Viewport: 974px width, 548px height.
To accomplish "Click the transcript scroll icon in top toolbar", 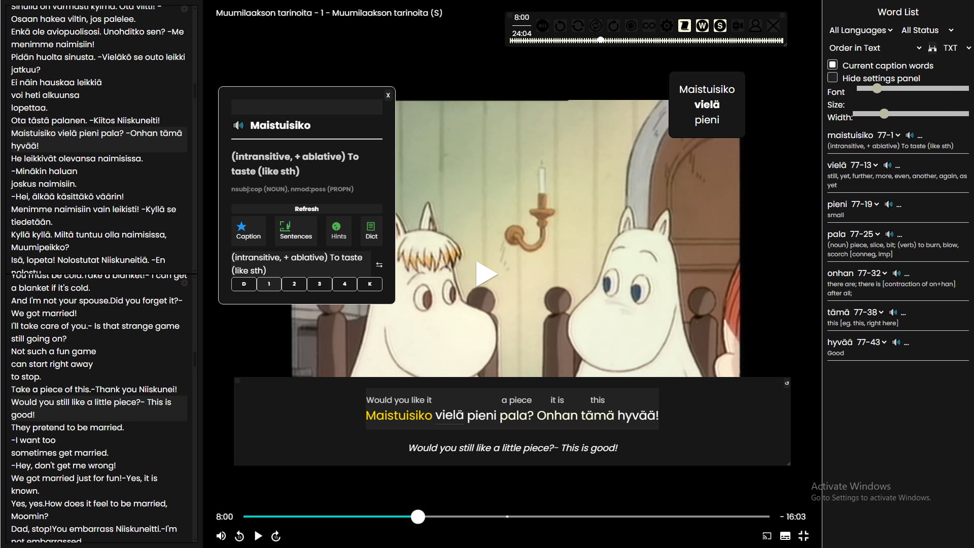I will (x=684, y=25).
